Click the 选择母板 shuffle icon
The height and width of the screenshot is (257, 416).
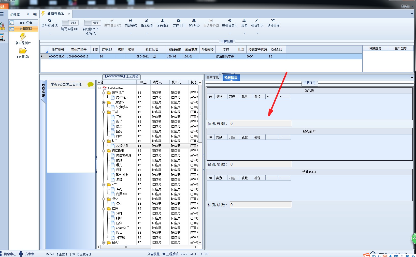click(273, 20)
